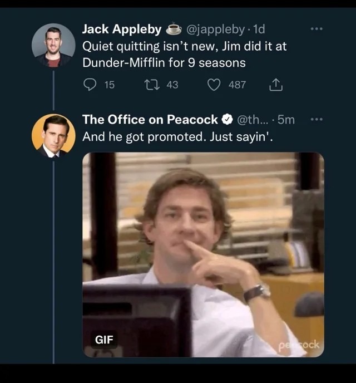This screenshot has width=356, height=383.
Task: Click the peacock watermark on GIF
Action: point(299,345)
